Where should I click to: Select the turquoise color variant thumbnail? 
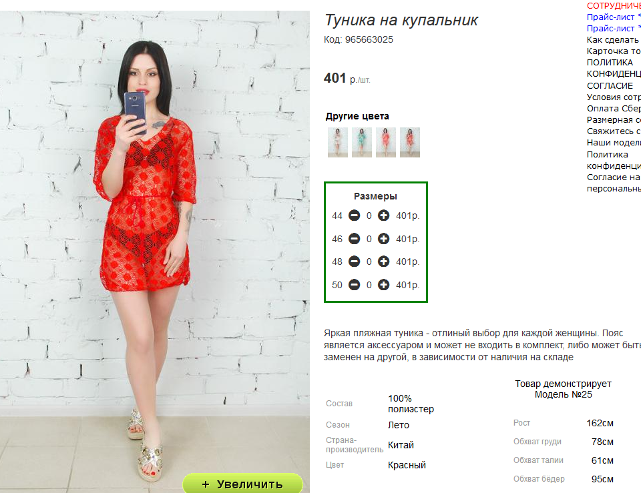(362, 143)
